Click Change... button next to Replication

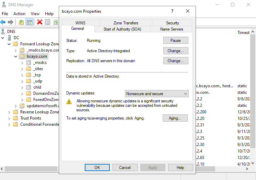[x=176, y=61]
